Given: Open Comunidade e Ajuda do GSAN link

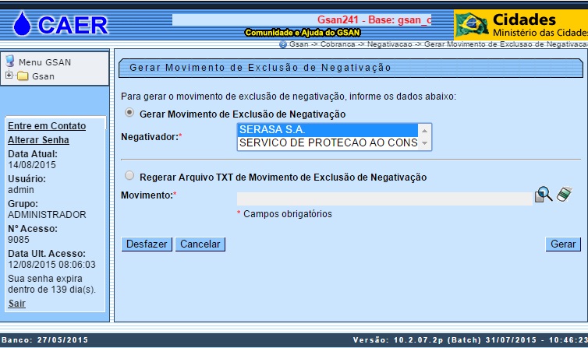Looking at the screenshot, I should 303,33.
